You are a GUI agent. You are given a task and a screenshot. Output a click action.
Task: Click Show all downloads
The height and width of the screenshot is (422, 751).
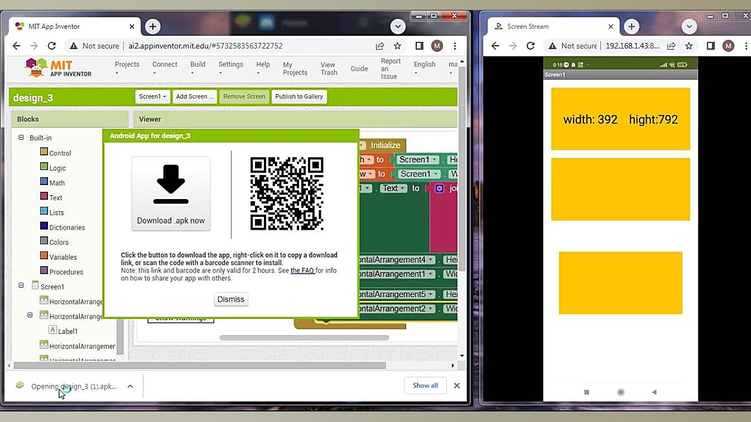click(x=425, y=385)
